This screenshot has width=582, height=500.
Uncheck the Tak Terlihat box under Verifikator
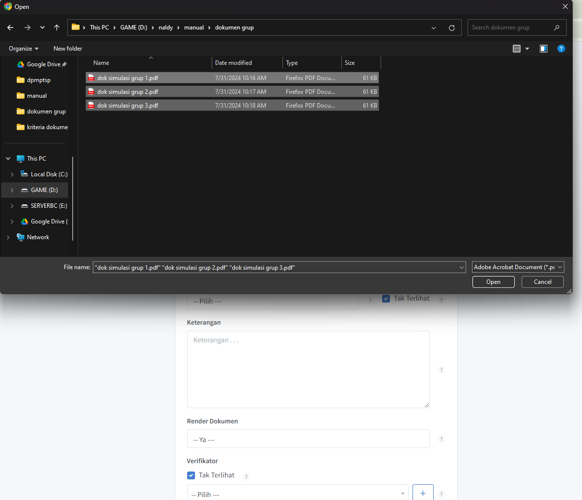(x=191, y=475)
